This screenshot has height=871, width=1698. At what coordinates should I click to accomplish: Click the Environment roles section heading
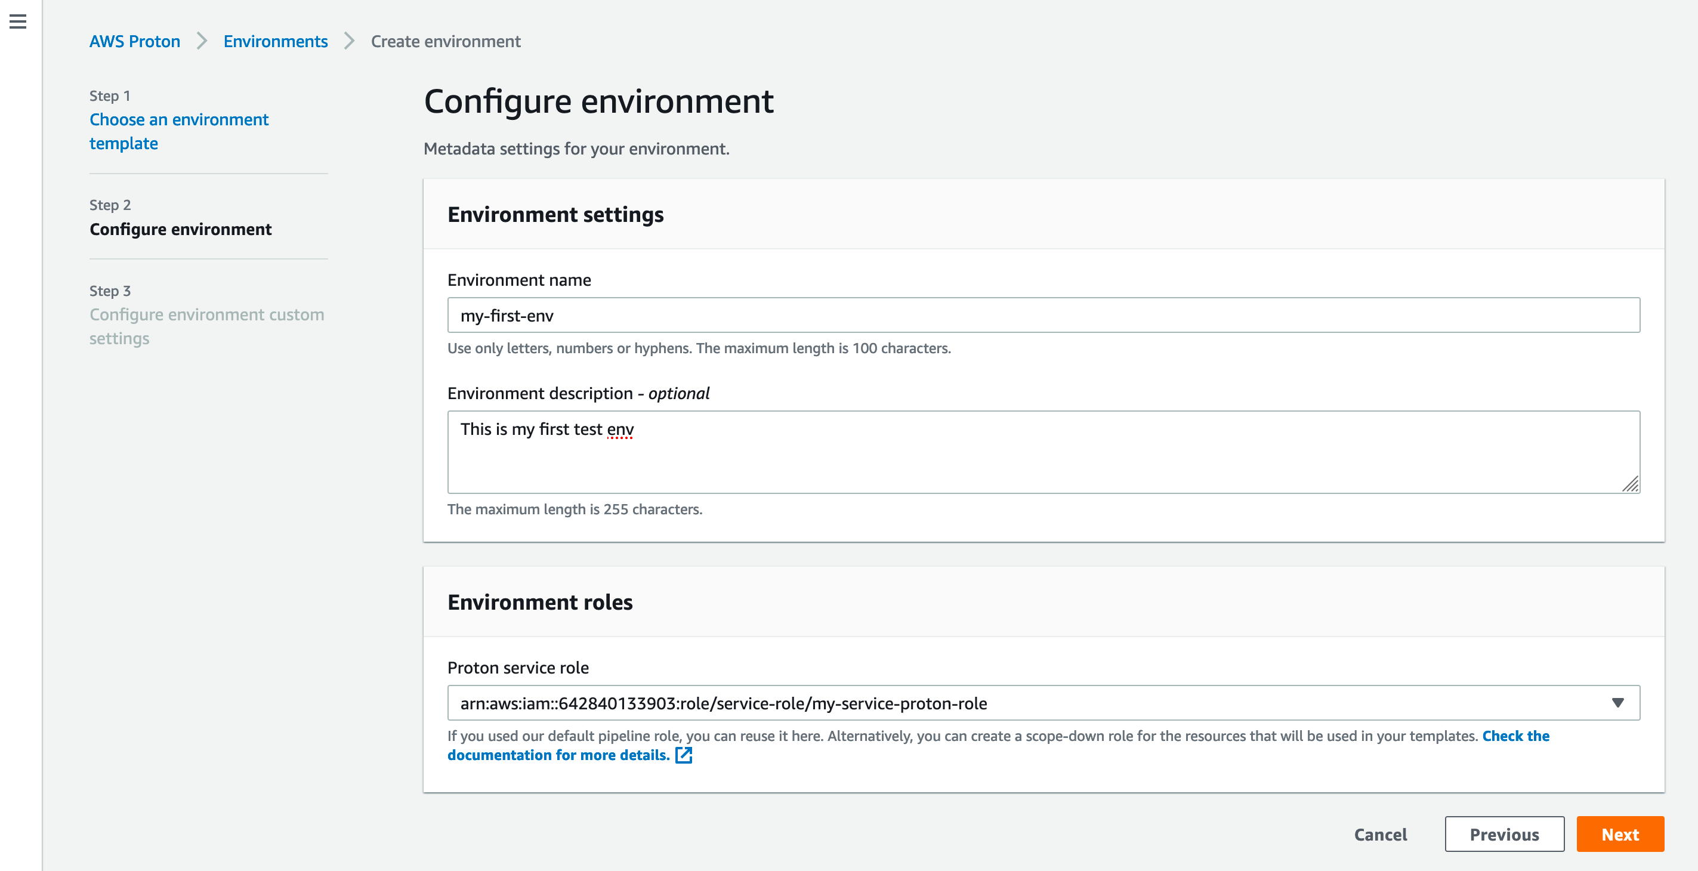click(539, 602)
